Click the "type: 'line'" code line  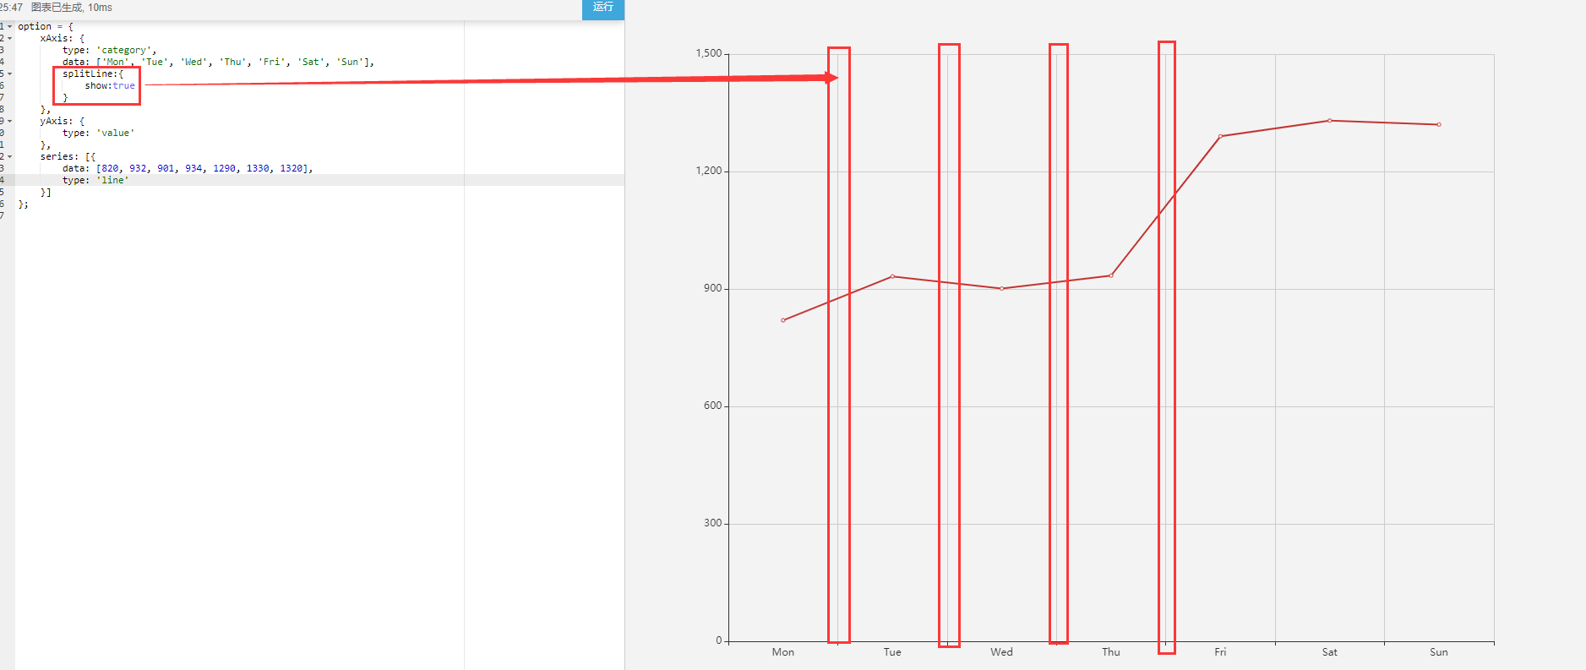[x=95, y=181]
